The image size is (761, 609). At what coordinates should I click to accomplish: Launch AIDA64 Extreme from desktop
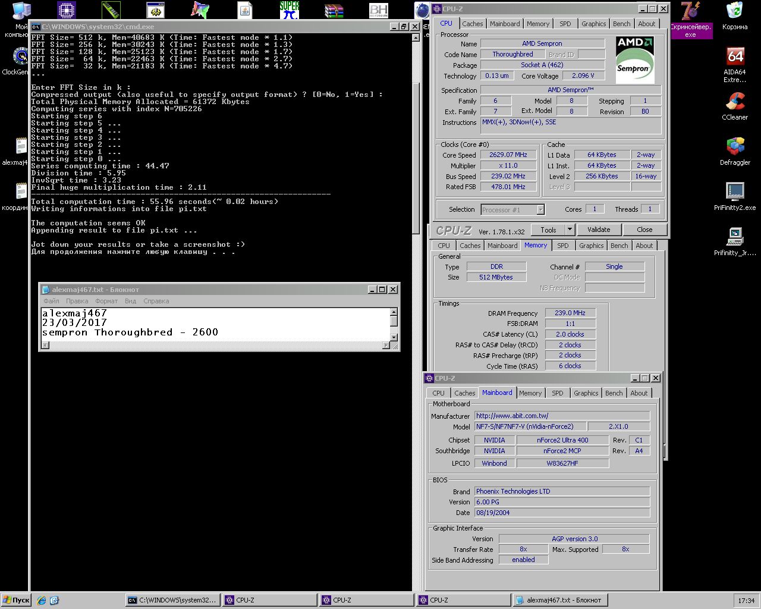(x=735, y=56)
